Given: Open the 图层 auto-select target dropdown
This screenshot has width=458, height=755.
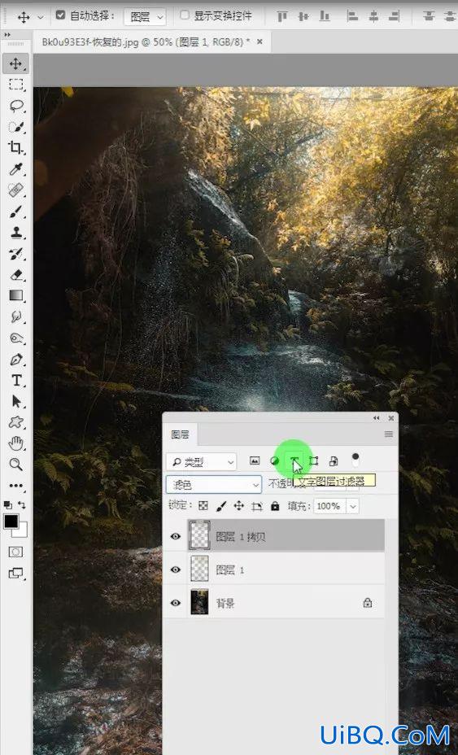Looking at the screenshot, I should [x=145, y=17].
